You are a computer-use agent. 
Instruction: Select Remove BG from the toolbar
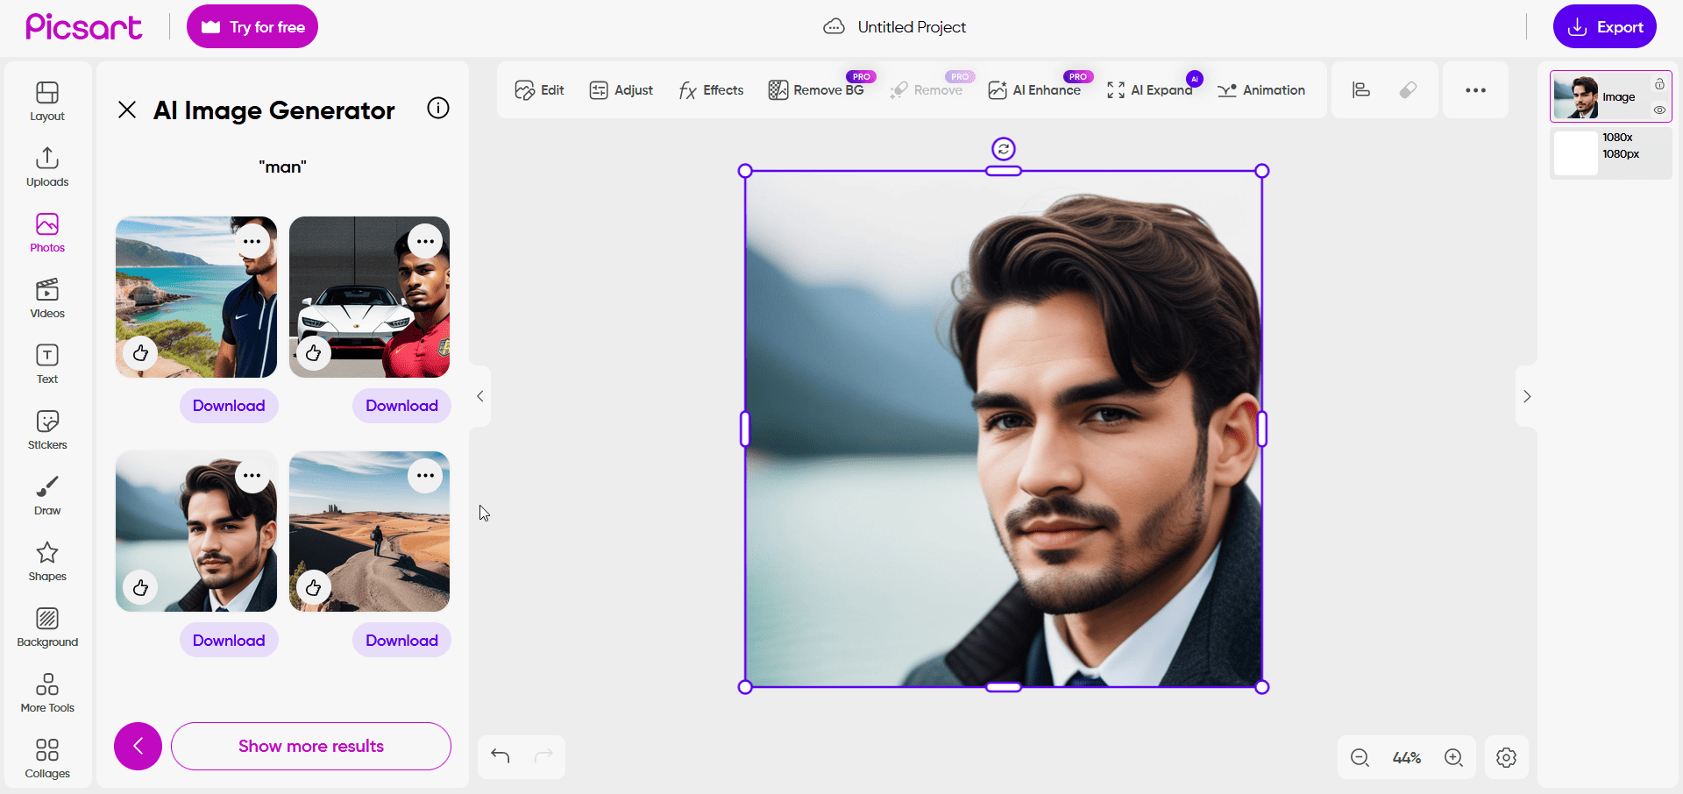pos(817,89)
